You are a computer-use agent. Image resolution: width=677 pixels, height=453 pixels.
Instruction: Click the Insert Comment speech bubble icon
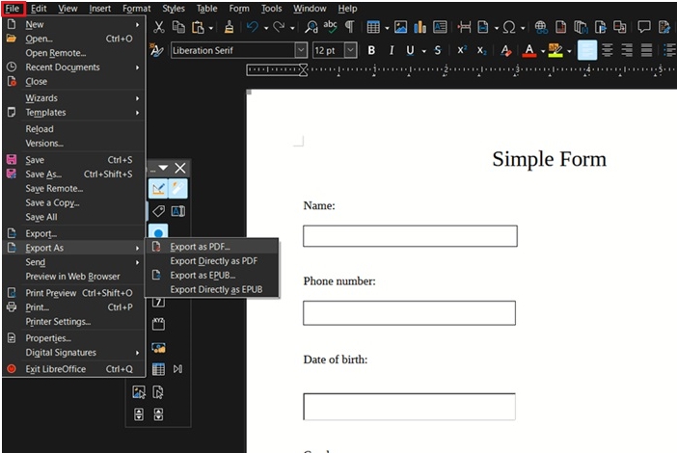644,27
